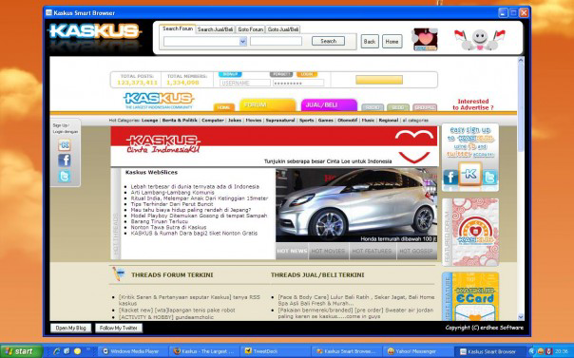This screenshot has width=574, height=358.
Task: Click the silver Honda car news image
Action: pos(356,205)
